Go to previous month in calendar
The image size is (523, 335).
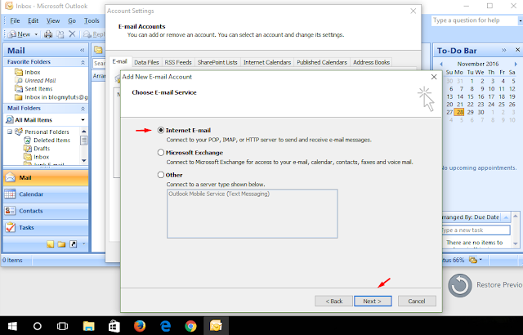[441, 64]
